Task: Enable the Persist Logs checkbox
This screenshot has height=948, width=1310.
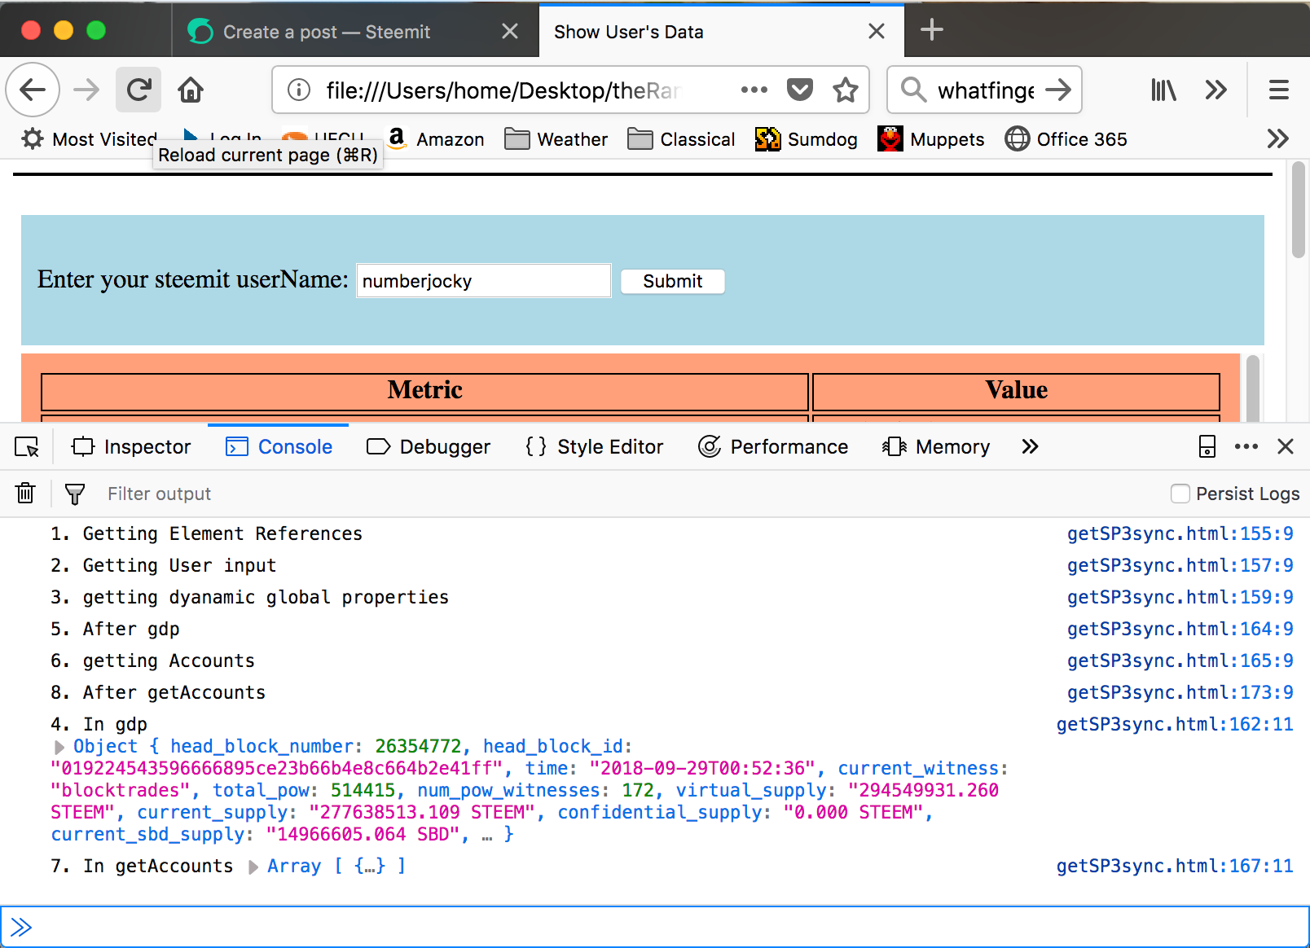Action: coord(1180,494)
